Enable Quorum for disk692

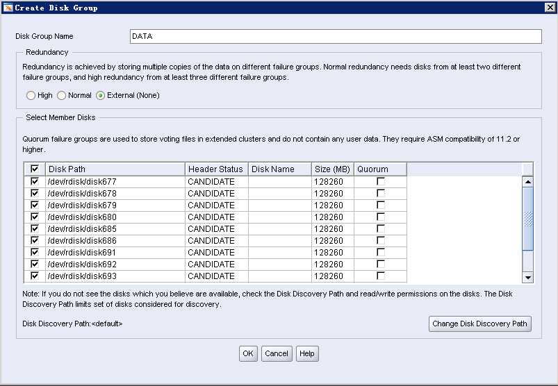click(x=380, y=264)
